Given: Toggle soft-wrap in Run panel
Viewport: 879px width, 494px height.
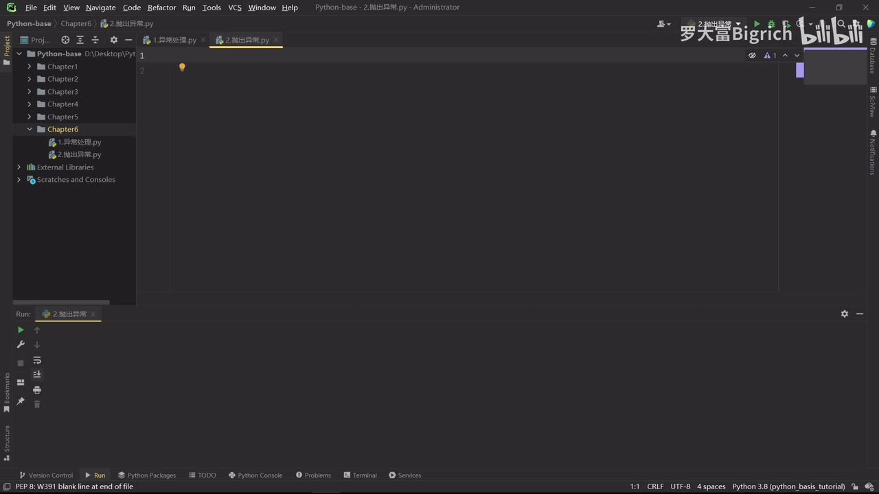Looking at the screenshot, I should (37, 360).
